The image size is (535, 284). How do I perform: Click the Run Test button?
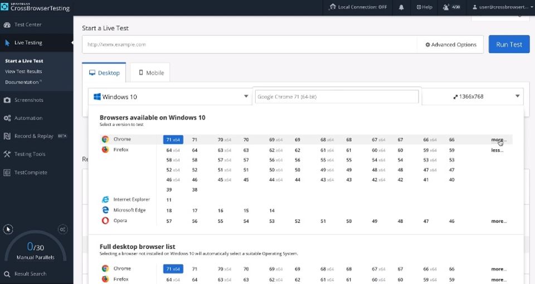tap(509, 45)
